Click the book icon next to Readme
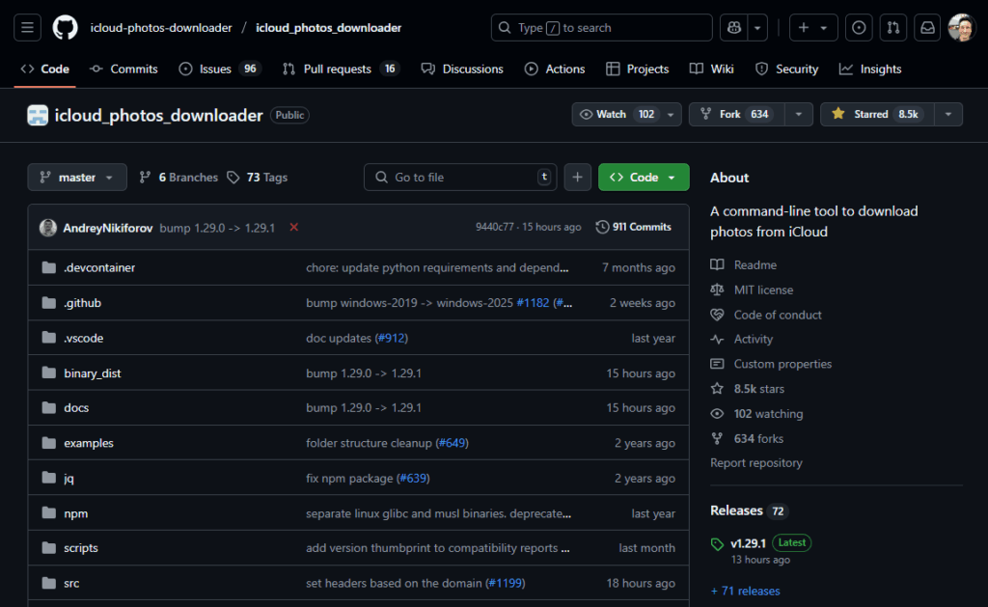Screen dimensions: 988x607 pos(717,264)
